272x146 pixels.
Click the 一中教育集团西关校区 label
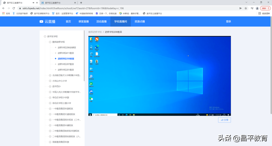click(67, 120)
